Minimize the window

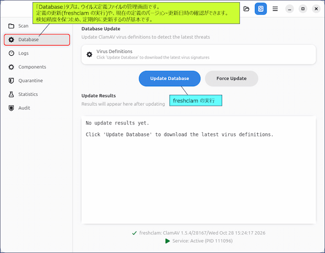(289, 9)
